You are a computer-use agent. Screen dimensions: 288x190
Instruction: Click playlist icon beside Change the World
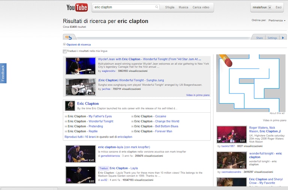(x=133, y=121)
